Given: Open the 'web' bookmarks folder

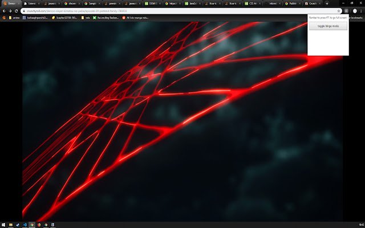Looking at the screenshot, I should tap(86, 18).
